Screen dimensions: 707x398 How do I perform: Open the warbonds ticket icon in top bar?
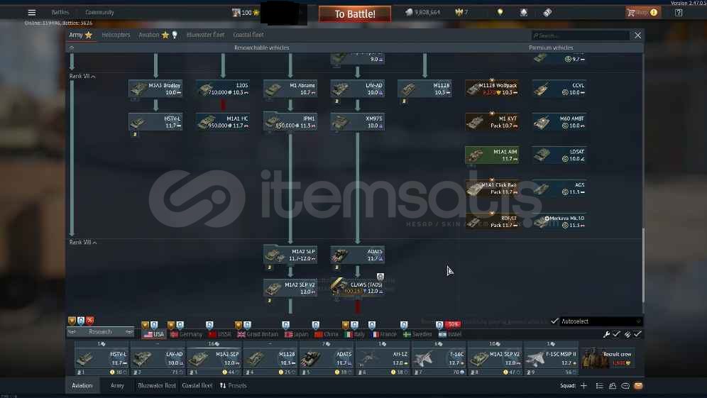pos(547,13)
